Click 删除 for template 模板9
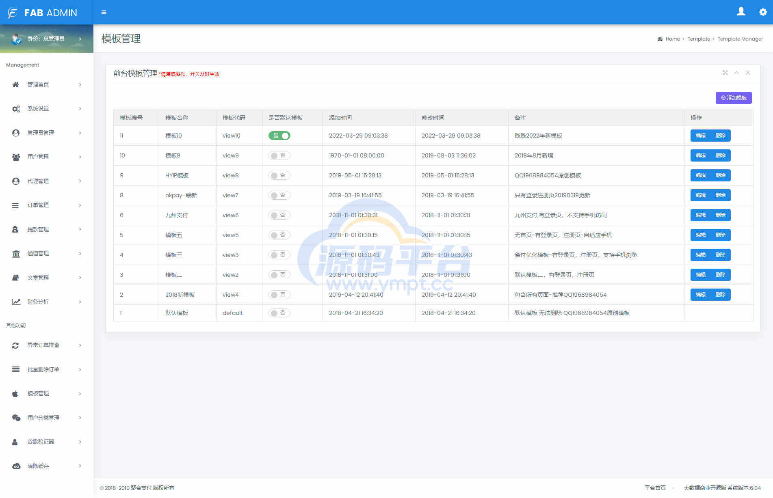 pos(721,155)
